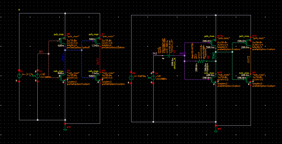Click the OUT1 net label
The width and height of the screenshot is (282, 144).
pyautogui.click(x=98, y=62)
